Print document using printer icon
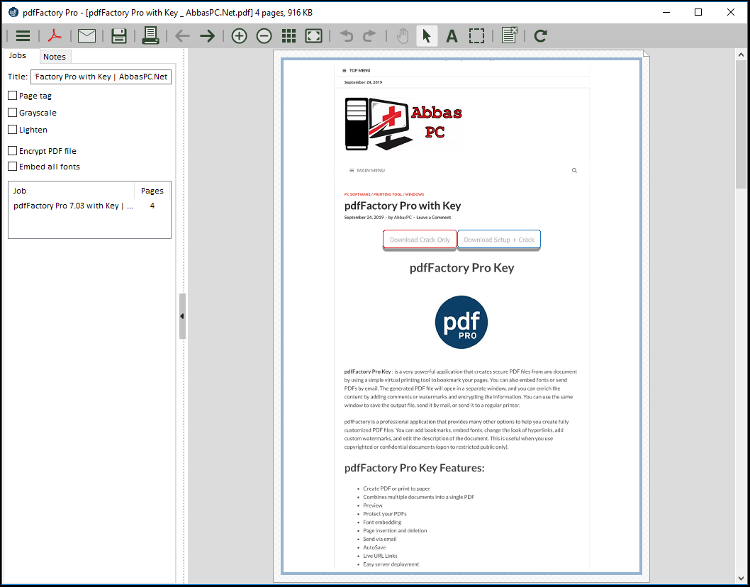The height and width of the screenshot is (587, 750). coord(150,36)
